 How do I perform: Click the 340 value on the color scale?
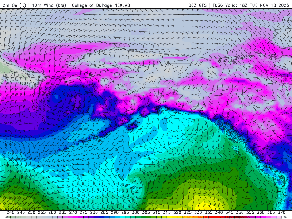point(219,212)
